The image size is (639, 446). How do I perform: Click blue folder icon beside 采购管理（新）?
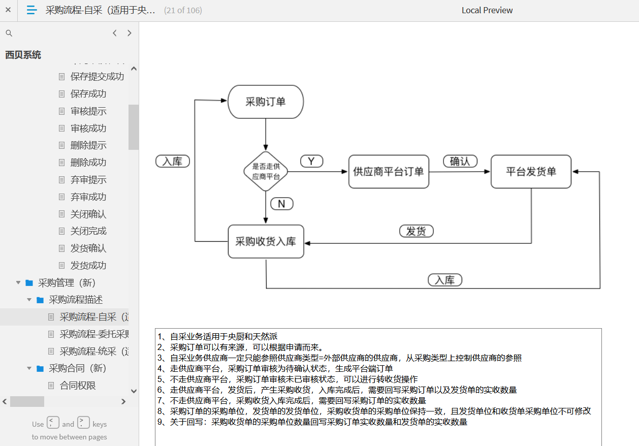click(29, 283)
